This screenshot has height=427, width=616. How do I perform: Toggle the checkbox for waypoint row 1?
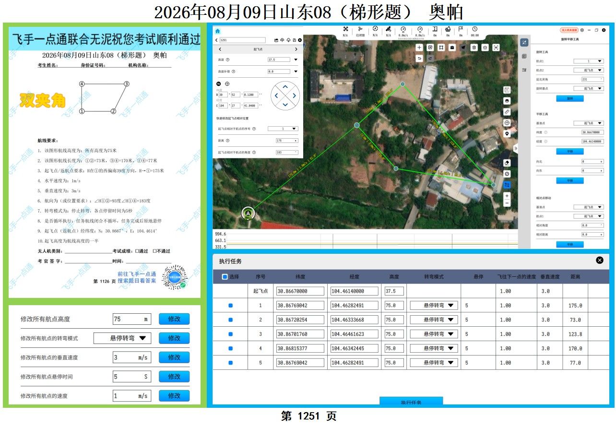(x=230, y=305)
